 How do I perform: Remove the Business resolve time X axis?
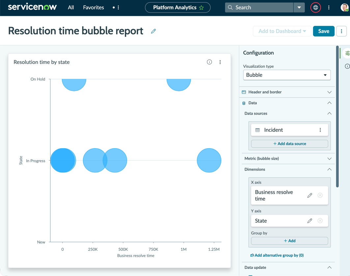click(x=320, y=195)
